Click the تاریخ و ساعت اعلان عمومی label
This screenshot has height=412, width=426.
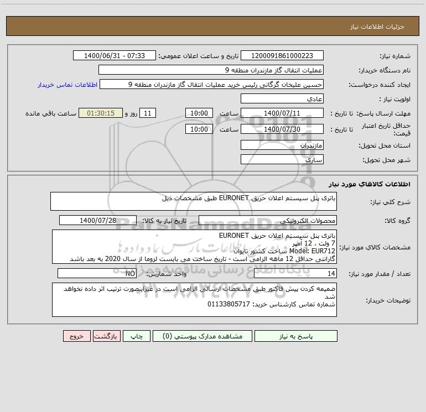pos(199,56)
